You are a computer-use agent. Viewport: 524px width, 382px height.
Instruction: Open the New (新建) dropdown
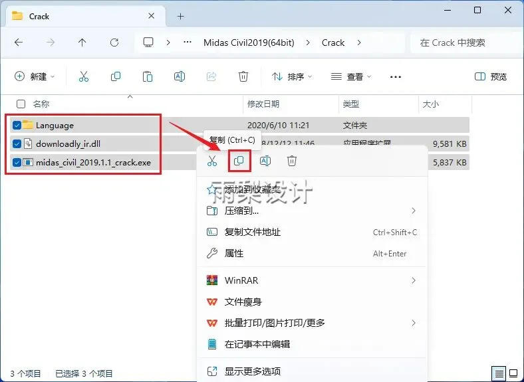click(35, 77)
